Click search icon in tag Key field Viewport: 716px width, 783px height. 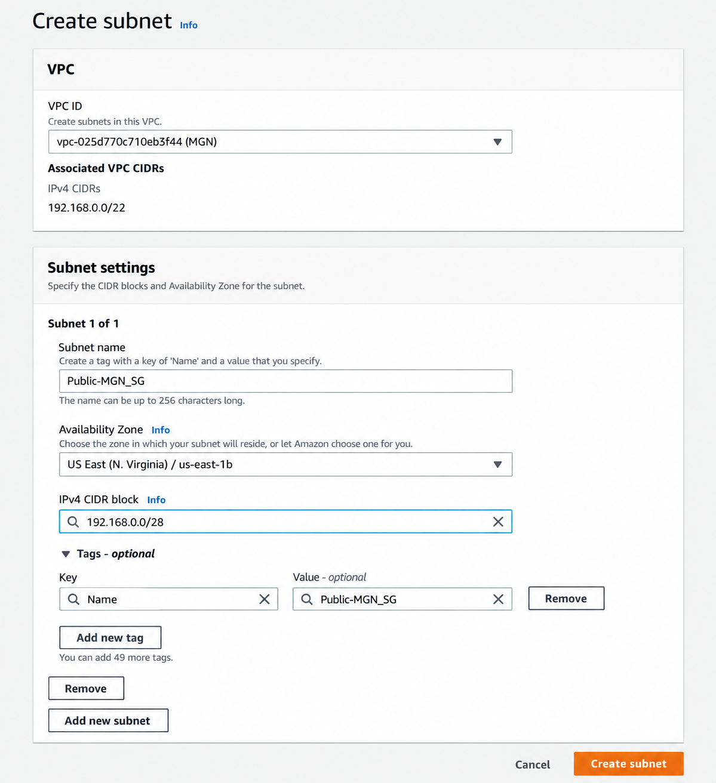tap(73, 599)
